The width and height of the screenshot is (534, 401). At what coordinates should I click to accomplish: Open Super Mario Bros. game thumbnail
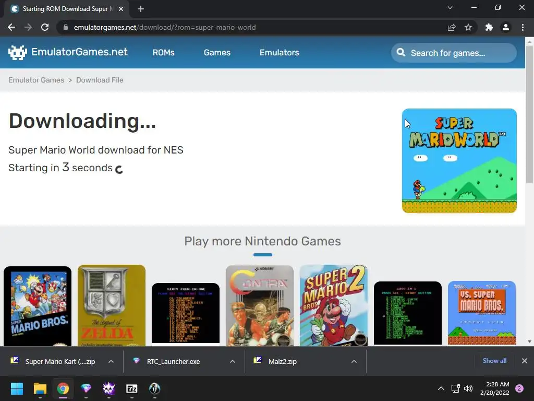38,306
